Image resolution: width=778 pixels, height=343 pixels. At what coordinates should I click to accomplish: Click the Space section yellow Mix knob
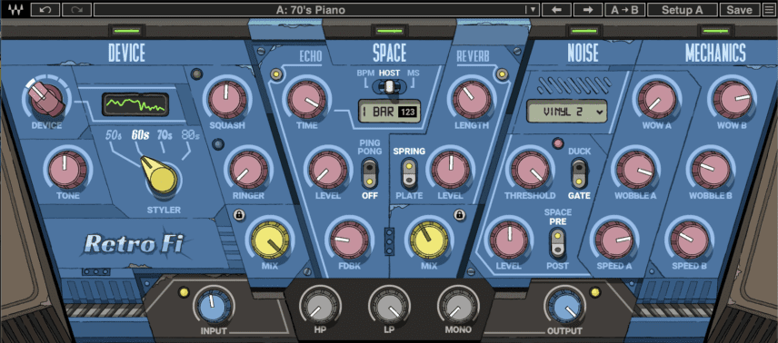(x=430, y=240)
